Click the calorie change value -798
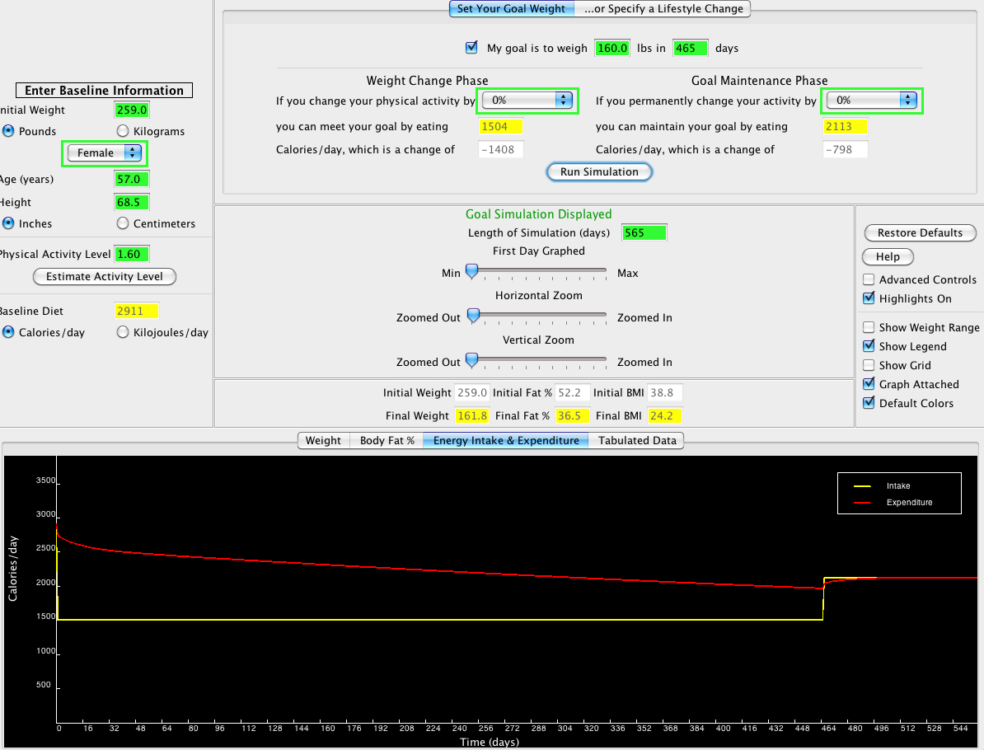The width and height of the screenshot is (984, 750). 845,149
